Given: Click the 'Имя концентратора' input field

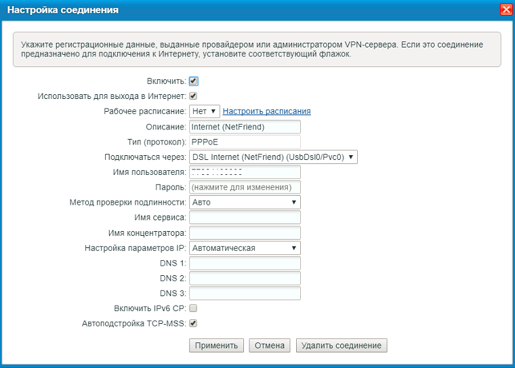Looking at the screenshot, I should pos(245,233).
